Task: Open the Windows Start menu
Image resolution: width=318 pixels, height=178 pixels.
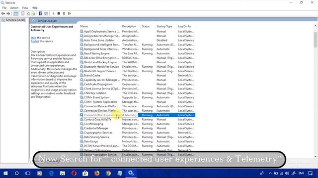Action: [5, 173]
